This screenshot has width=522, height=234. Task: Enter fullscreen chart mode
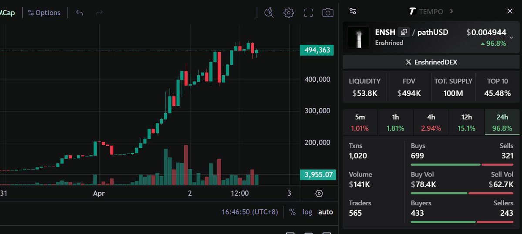[309, 13]
